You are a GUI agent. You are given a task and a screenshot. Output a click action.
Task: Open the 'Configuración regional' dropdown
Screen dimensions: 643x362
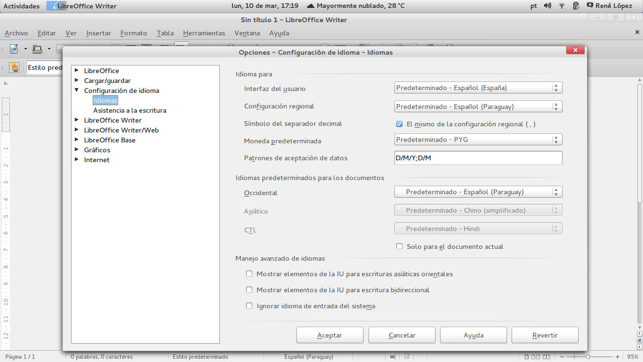click(x=478, y=107)
